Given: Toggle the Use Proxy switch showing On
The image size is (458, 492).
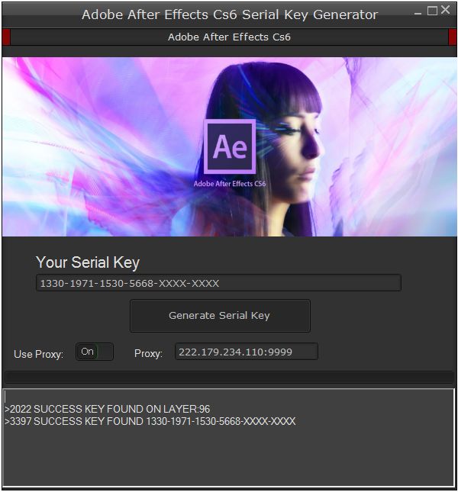Looking at the screenshot, I should (94, 352).
